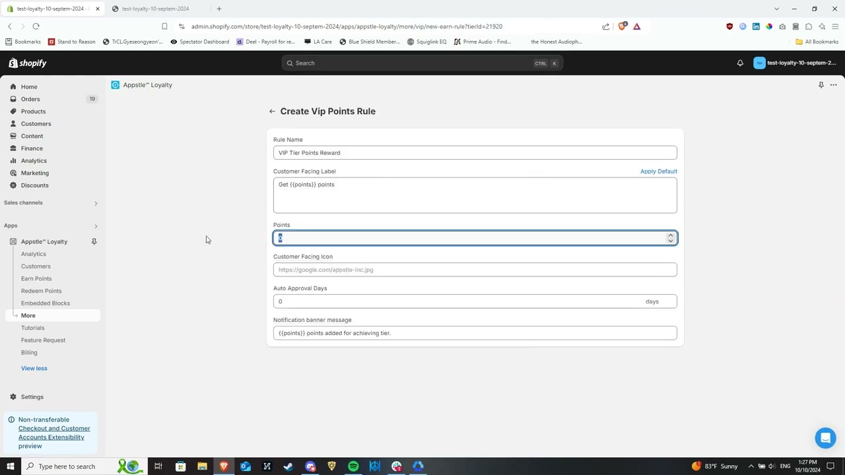Open Shopify Settings
The width and height of the screenshot is (845, 475).
[x=32, y=397]
